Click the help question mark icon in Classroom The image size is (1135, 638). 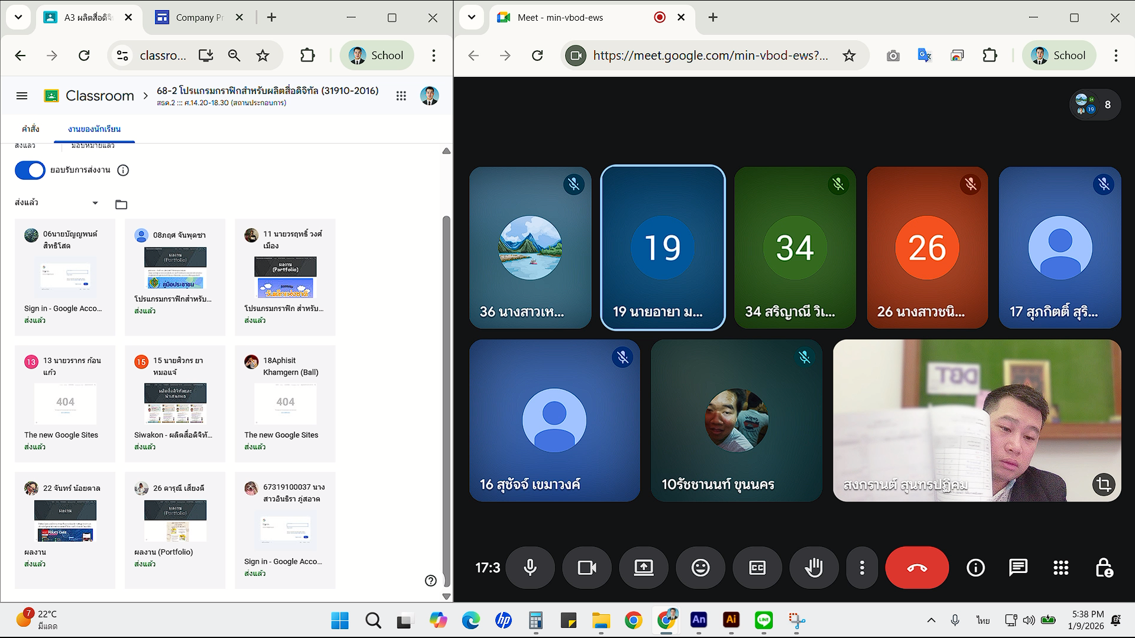[x=431, y=581]
